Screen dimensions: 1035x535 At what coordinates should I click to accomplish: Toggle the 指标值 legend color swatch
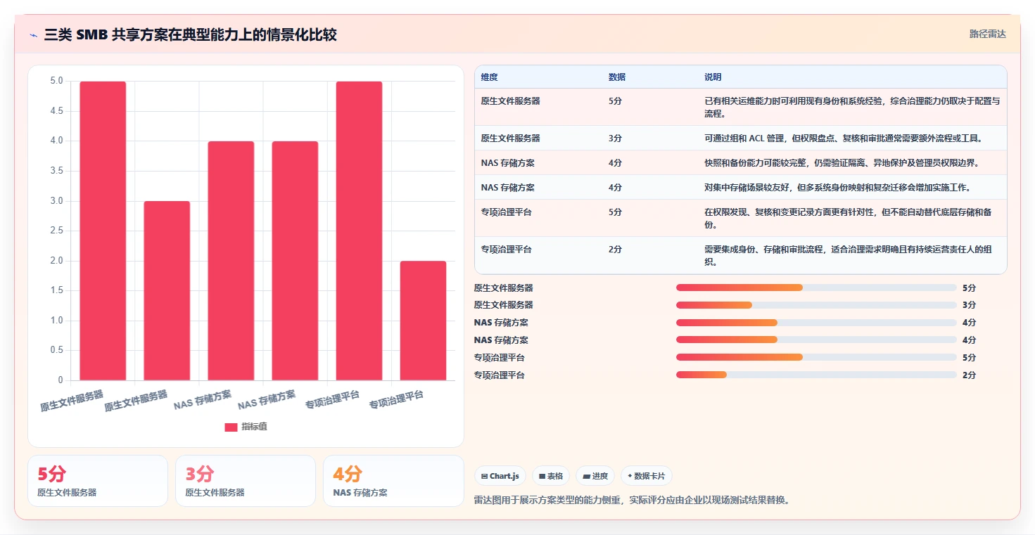point(231,427)
